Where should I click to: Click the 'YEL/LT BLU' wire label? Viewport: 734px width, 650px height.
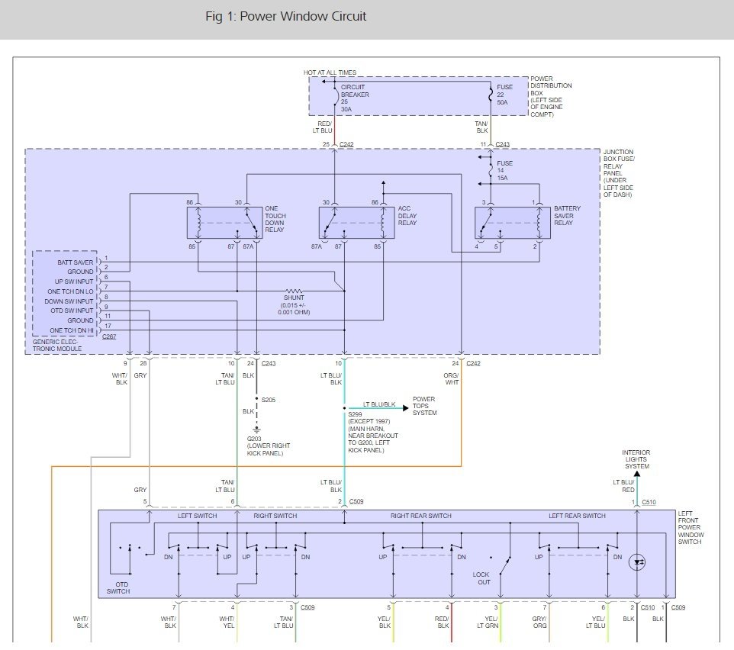click(x=595, y=622)
